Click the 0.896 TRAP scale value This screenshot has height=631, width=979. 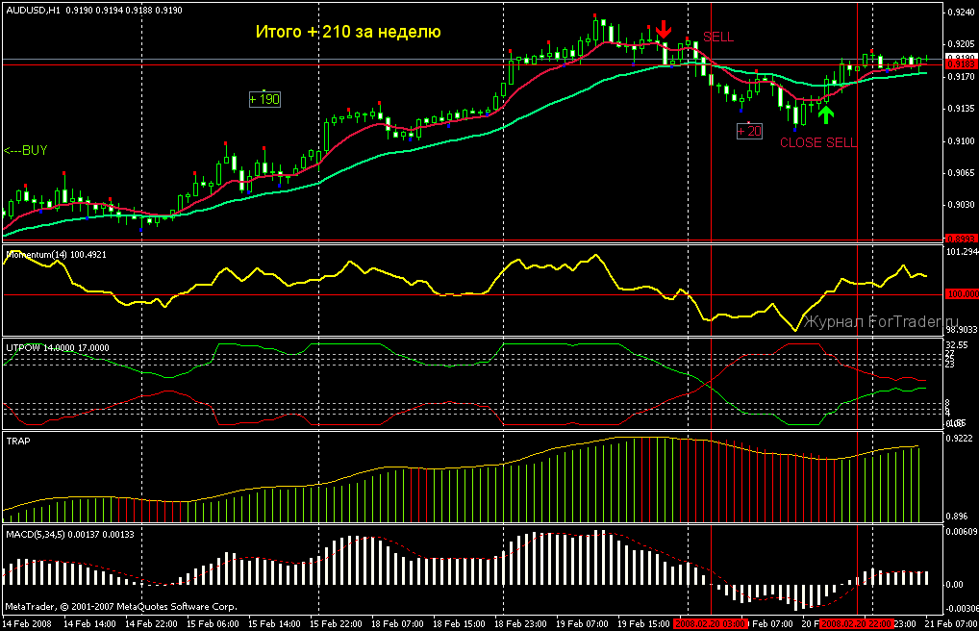958,516
